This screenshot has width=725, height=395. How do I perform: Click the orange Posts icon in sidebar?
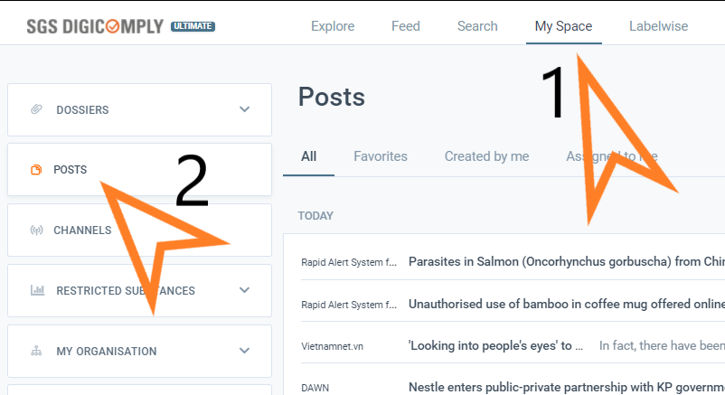[x=37, y=170]
